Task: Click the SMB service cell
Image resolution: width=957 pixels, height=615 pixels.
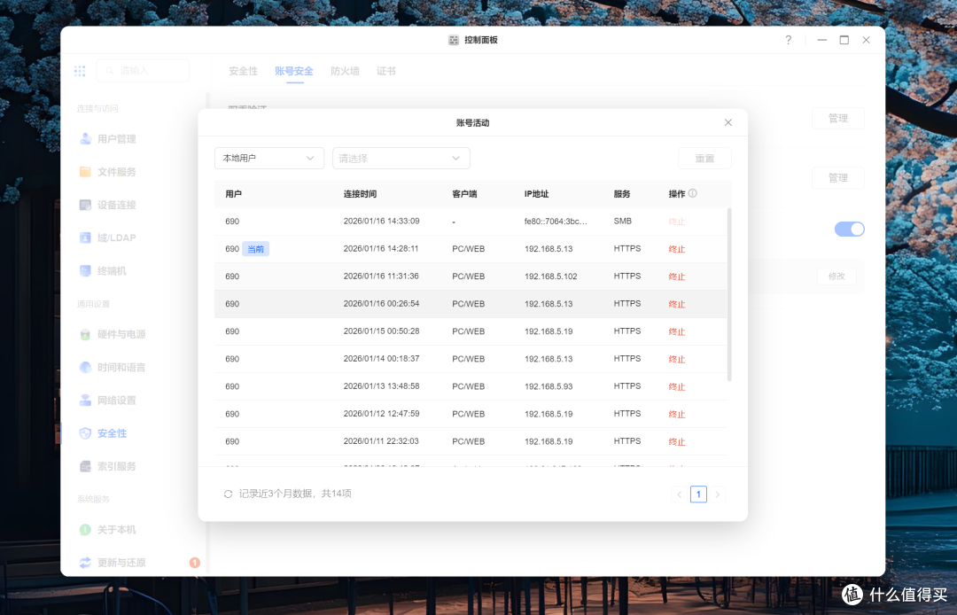Action: click(623, 221)
